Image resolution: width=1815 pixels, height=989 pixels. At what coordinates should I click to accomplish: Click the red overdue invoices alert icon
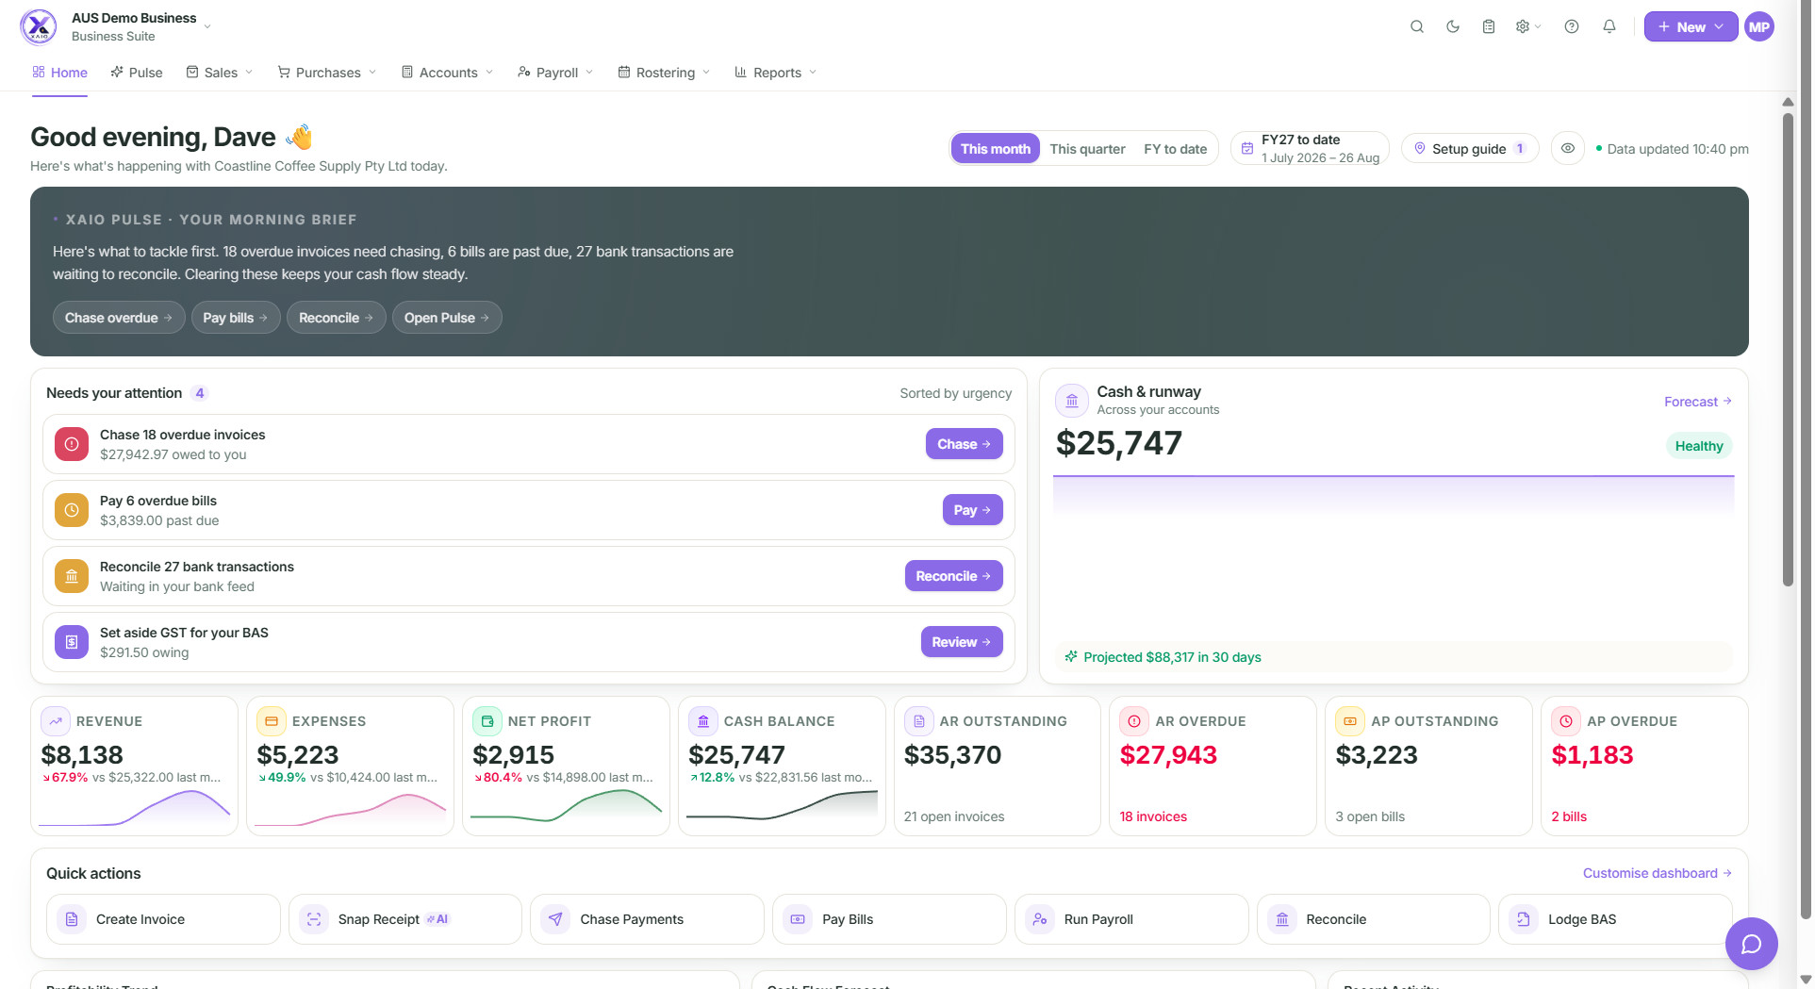point(72,444)
